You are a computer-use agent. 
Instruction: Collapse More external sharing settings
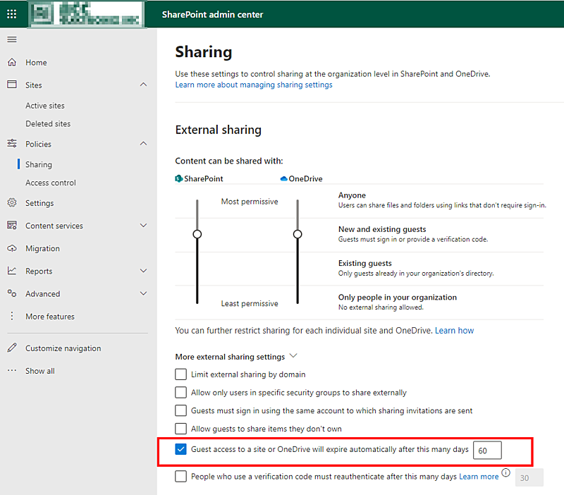tap(292, 357)
